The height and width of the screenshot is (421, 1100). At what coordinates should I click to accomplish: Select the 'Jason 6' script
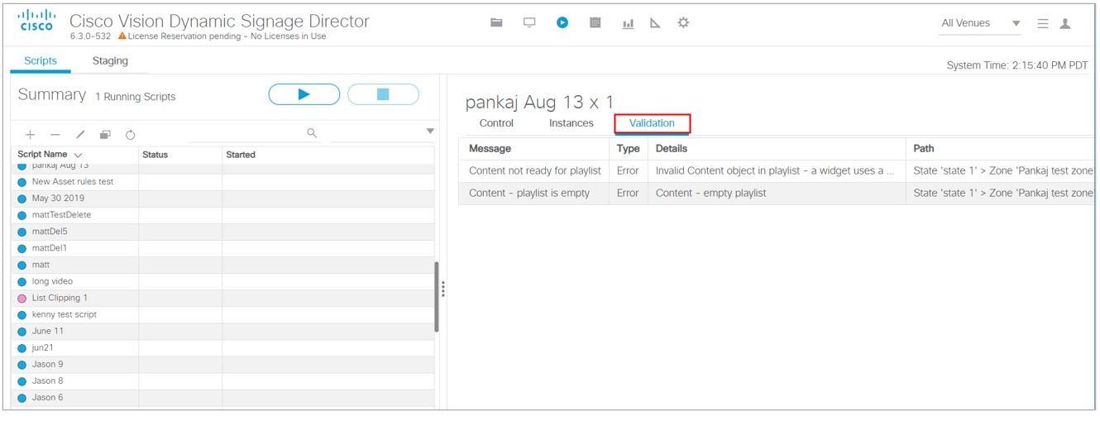pos(222,397)
